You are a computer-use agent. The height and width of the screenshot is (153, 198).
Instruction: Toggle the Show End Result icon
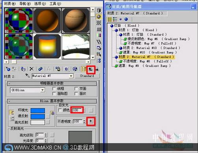coord(84,69)
